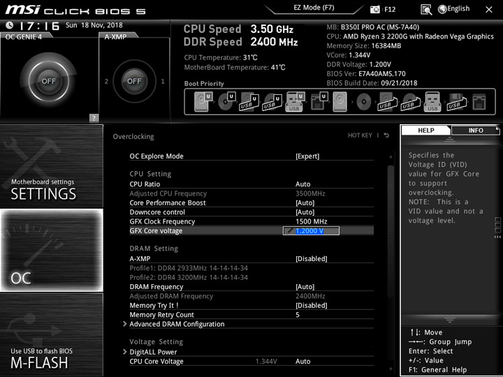
Task: Choose the UEFI network boot icon
Action: 319,102
